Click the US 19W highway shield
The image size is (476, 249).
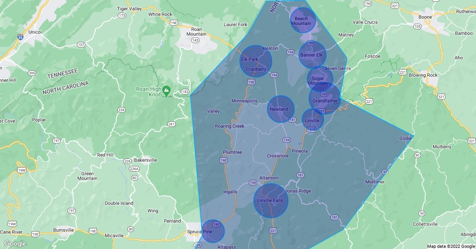click(x=22, y=171)
